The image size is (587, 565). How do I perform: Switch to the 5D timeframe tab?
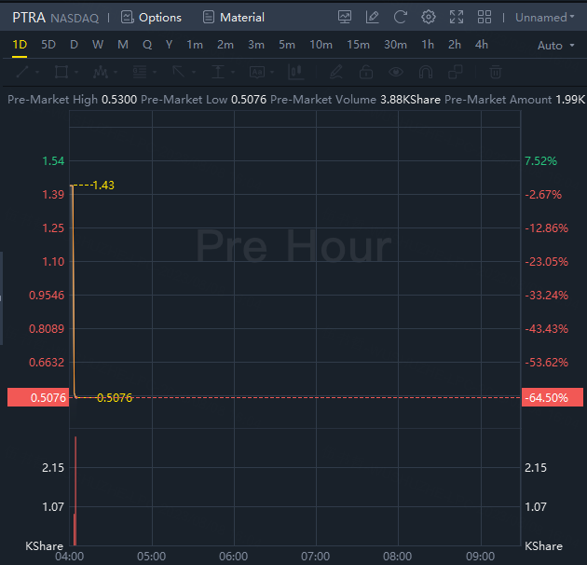tap(48, 45)
